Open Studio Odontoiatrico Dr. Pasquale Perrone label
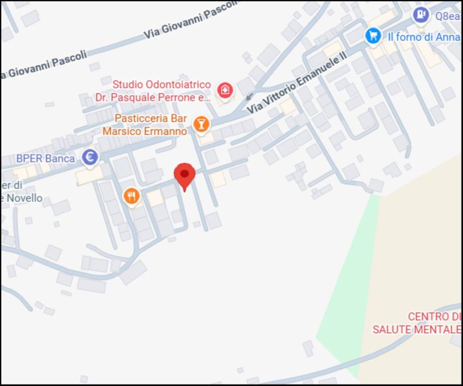463x386 pixels. point(153,91)
